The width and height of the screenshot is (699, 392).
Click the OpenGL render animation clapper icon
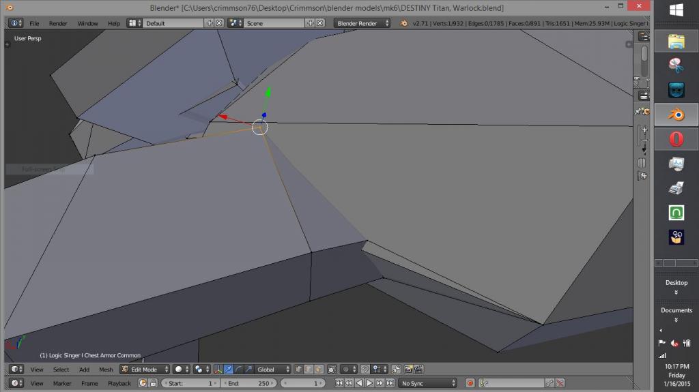[418, 370]
